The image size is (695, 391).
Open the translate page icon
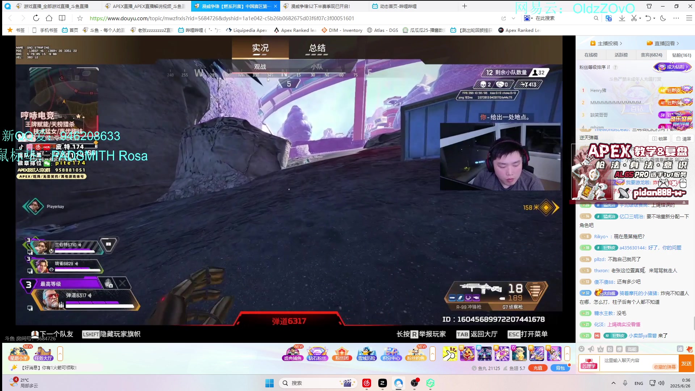[x=609, y=18]
